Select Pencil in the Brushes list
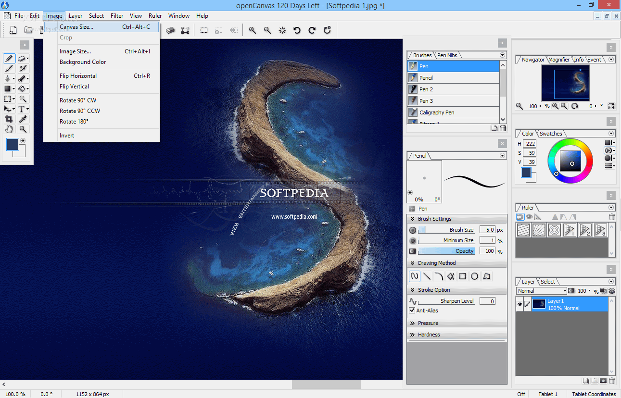 coord(454,78)
